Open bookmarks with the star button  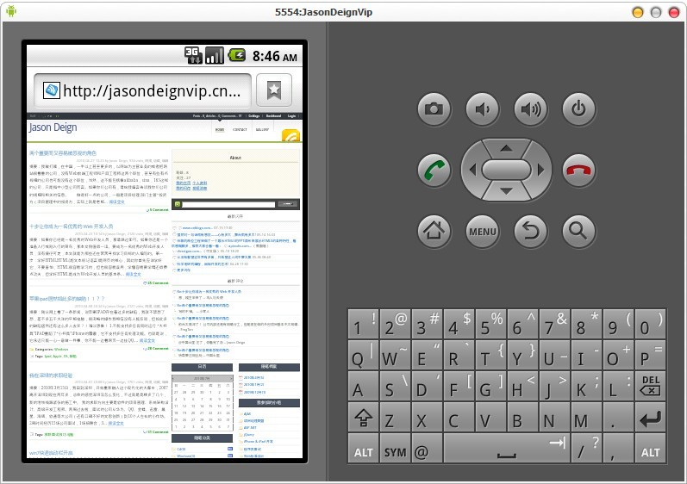274,90
